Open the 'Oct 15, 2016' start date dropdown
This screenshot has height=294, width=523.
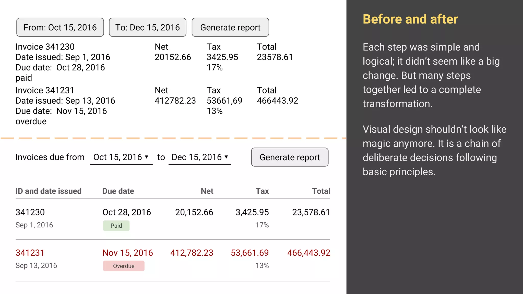pyautogui.click(x=118, y=157)
